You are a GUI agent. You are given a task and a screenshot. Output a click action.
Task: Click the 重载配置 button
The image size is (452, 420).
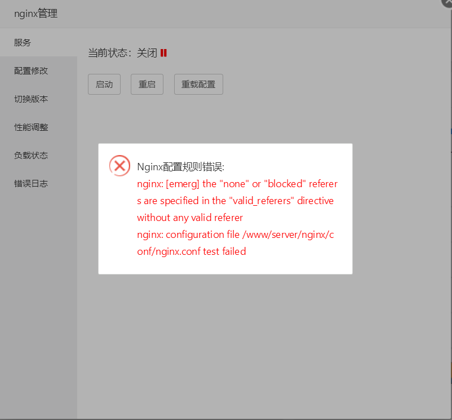point(198,84)
